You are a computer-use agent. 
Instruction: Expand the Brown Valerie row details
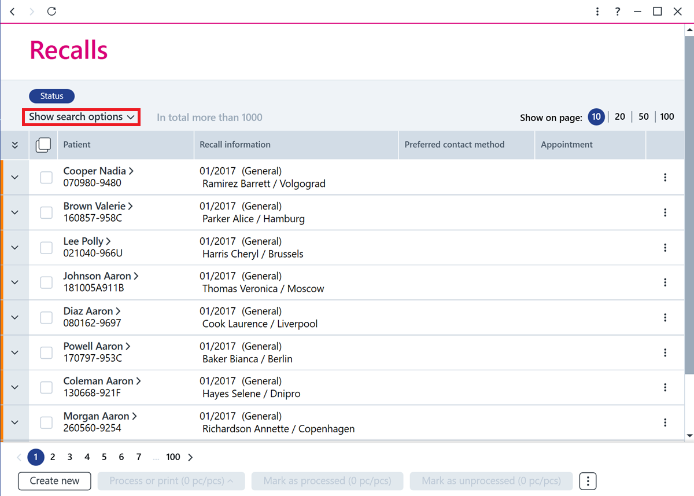(x=15, y=212)
